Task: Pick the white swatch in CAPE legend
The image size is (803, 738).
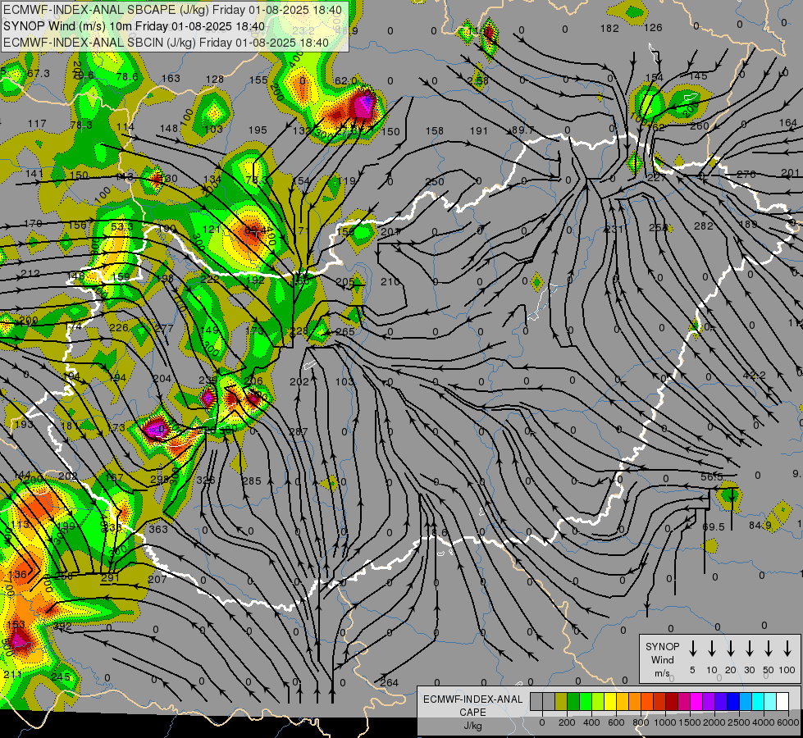Action: pos(783,702)
